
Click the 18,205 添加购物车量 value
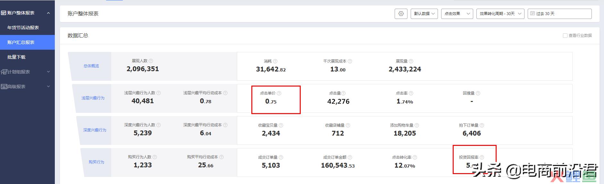click(x=405, y=133)
